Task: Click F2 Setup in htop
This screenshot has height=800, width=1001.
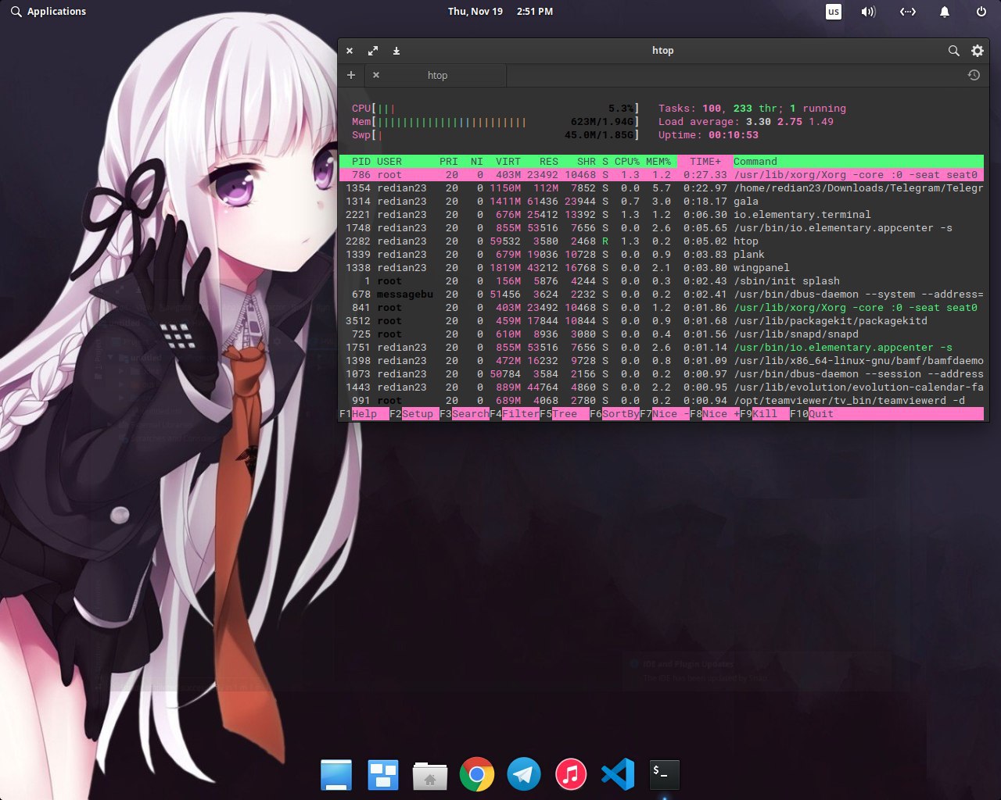Action: (x=414, y=414)
